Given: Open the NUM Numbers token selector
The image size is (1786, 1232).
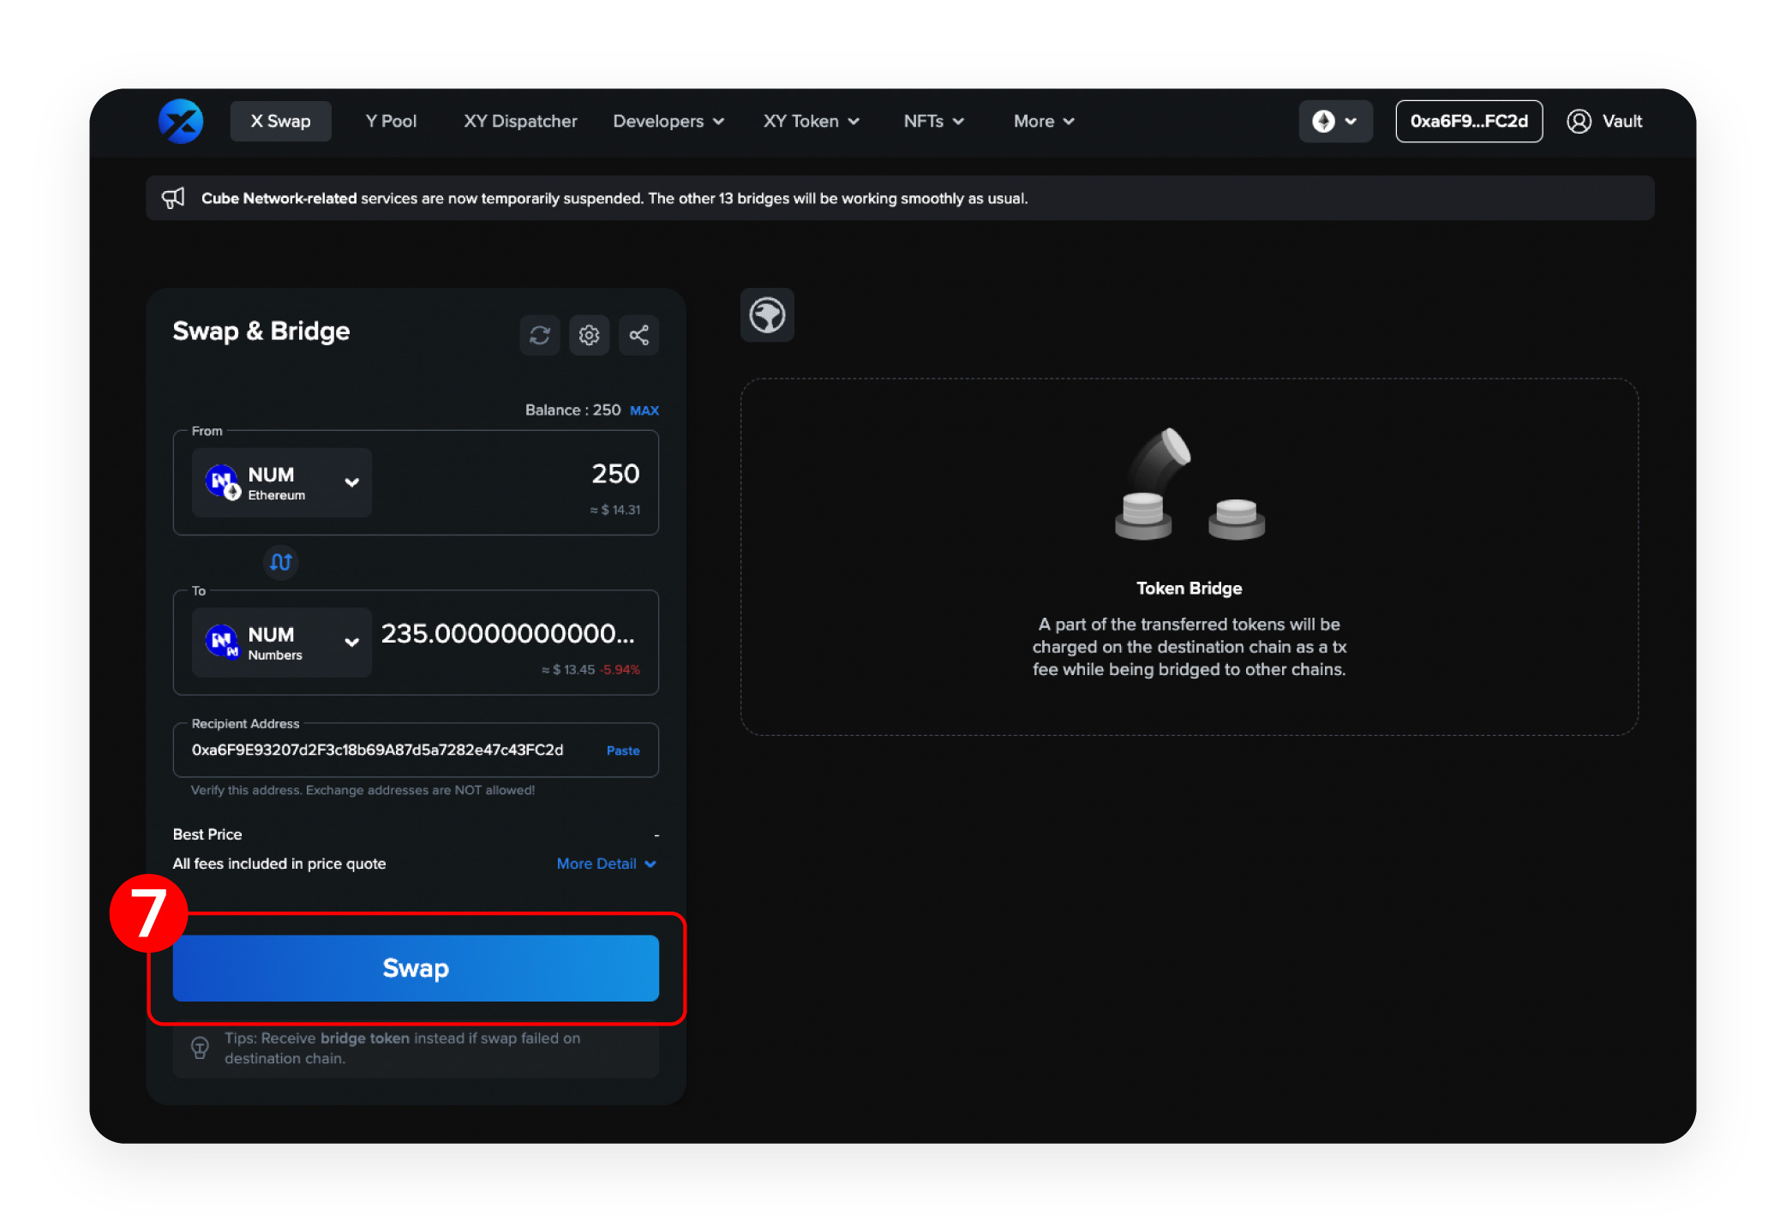Looking at the screenshot, I should point(281,643).
